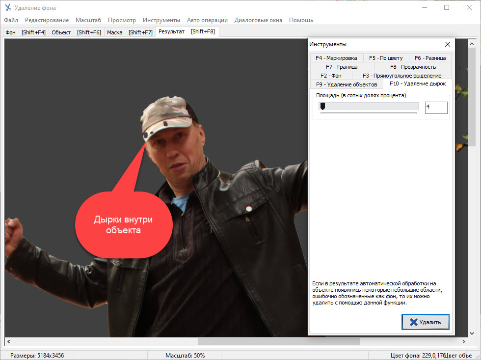Open the Масштаб menu
481x360 pixels.
click(x=88, y=20)
